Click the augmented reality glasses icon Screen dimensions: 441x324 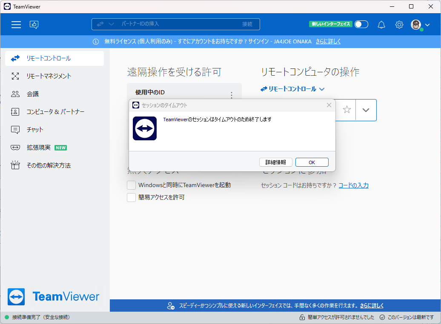(x=15, y=148)
